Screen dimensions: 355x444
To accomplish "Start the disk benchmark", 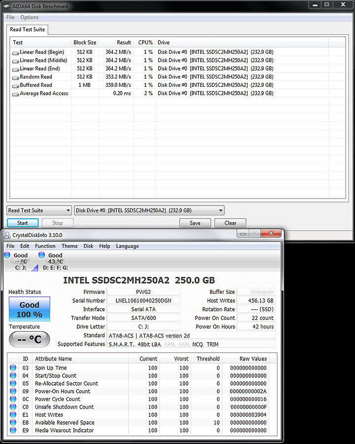I will [23, 223].
